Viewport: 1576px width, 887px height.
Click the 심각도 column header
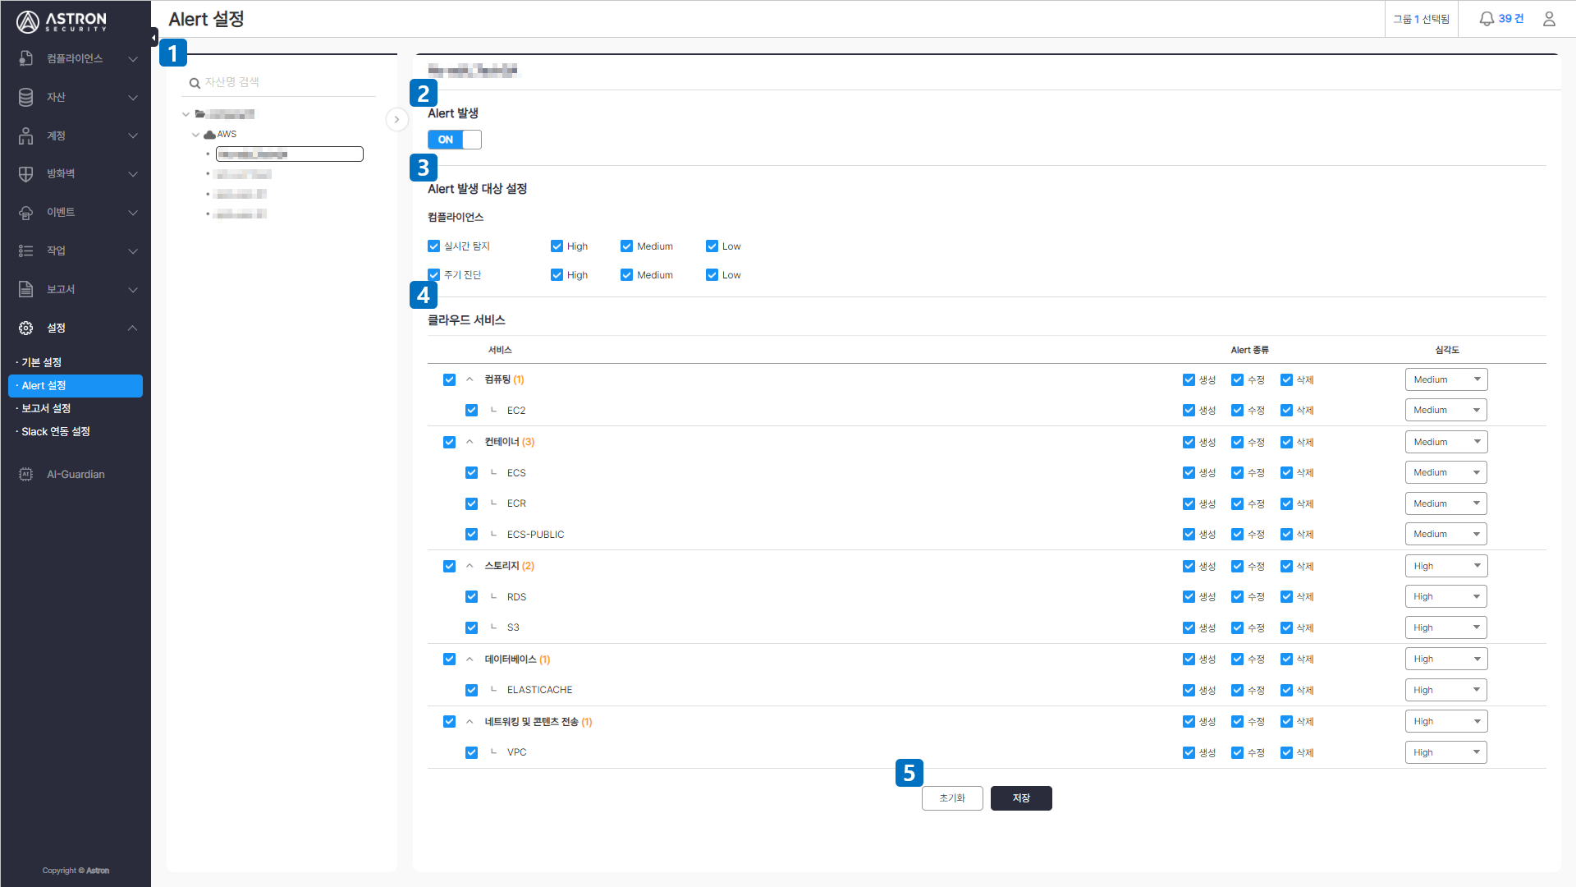coord(1446,350)
